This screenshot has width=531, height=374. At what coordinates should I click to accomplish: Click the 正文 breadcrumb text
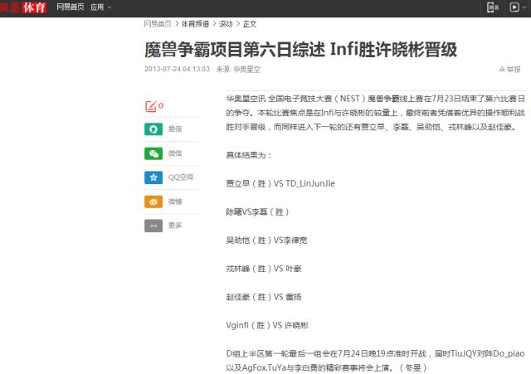[250, 24]
